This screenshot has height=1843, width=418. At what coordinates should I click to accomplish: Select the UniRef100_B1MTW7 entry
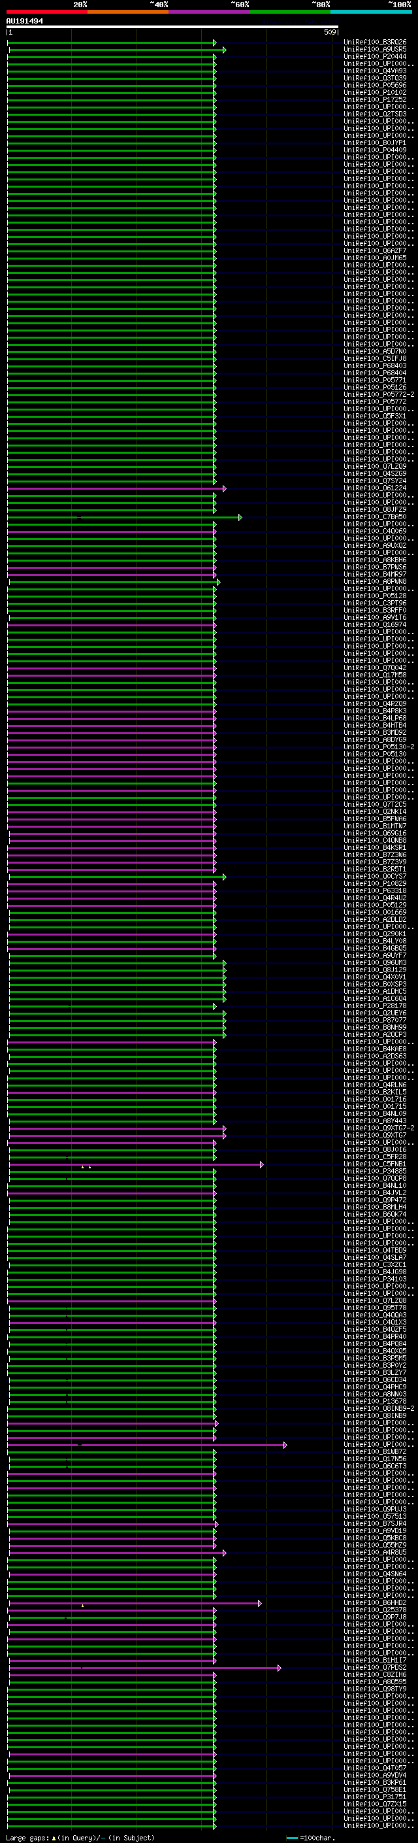click(375, 826)
